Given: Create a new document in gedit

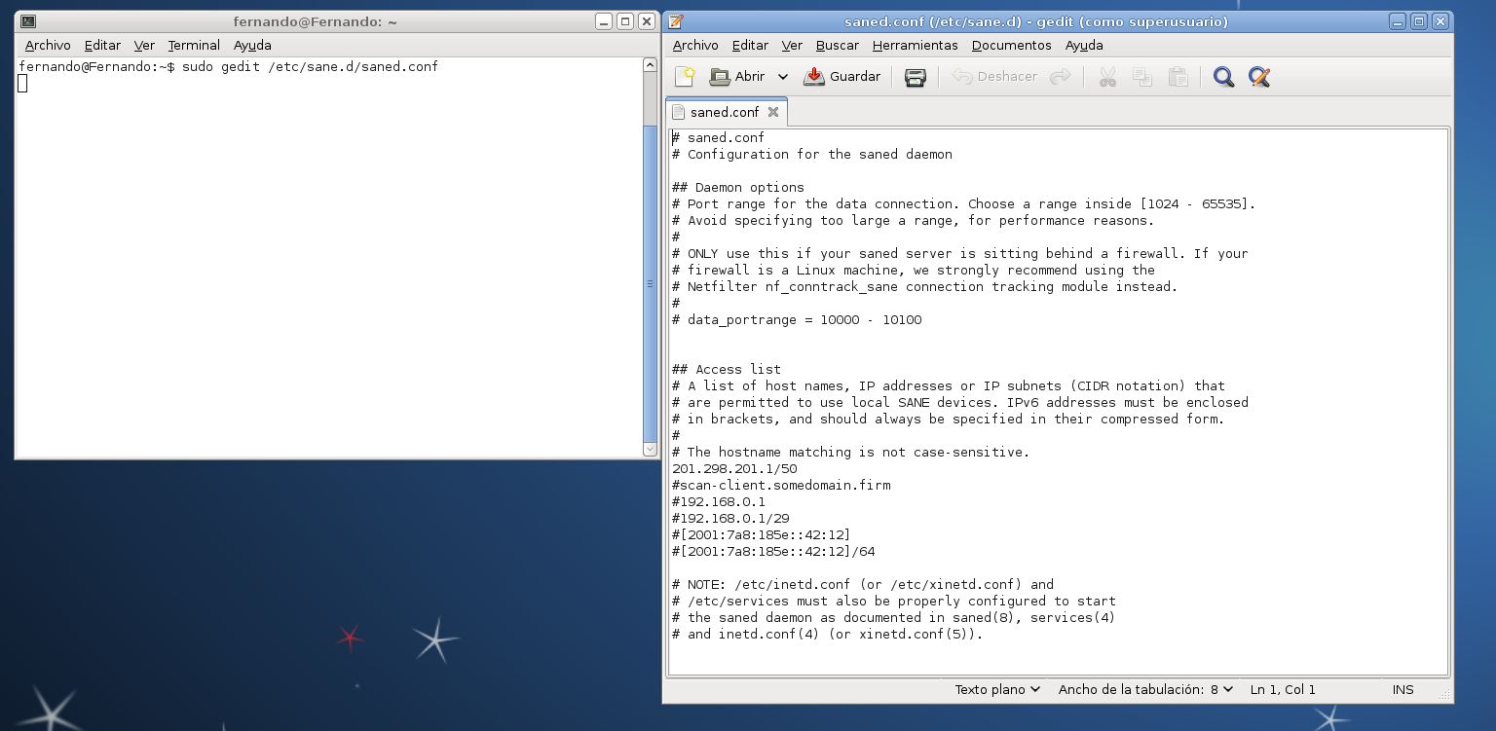Looking at the screenshot, I should [685, 77].
